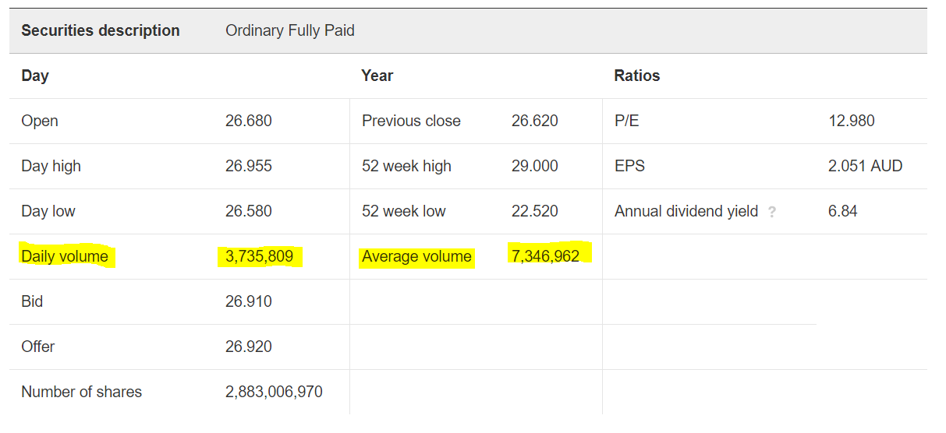Select the Open price 26.680
946x433 pixels.
point(249,121)
